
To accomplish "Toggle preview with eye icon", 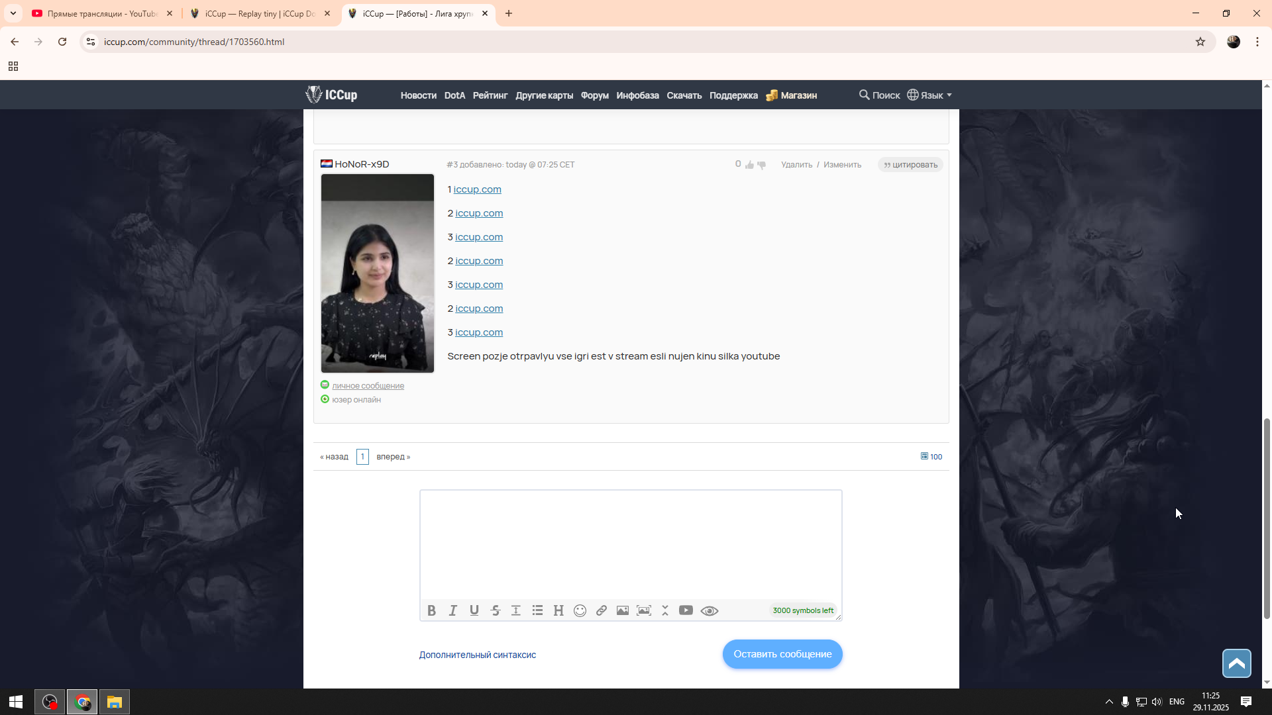I will click(709, 610).
